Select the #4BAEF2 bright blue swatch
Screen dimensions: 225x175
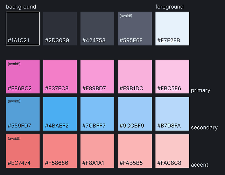pos(60,114)
